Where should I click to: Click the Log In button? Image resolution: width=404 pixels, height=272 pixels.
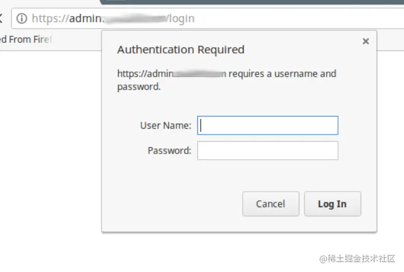point(332,204)
